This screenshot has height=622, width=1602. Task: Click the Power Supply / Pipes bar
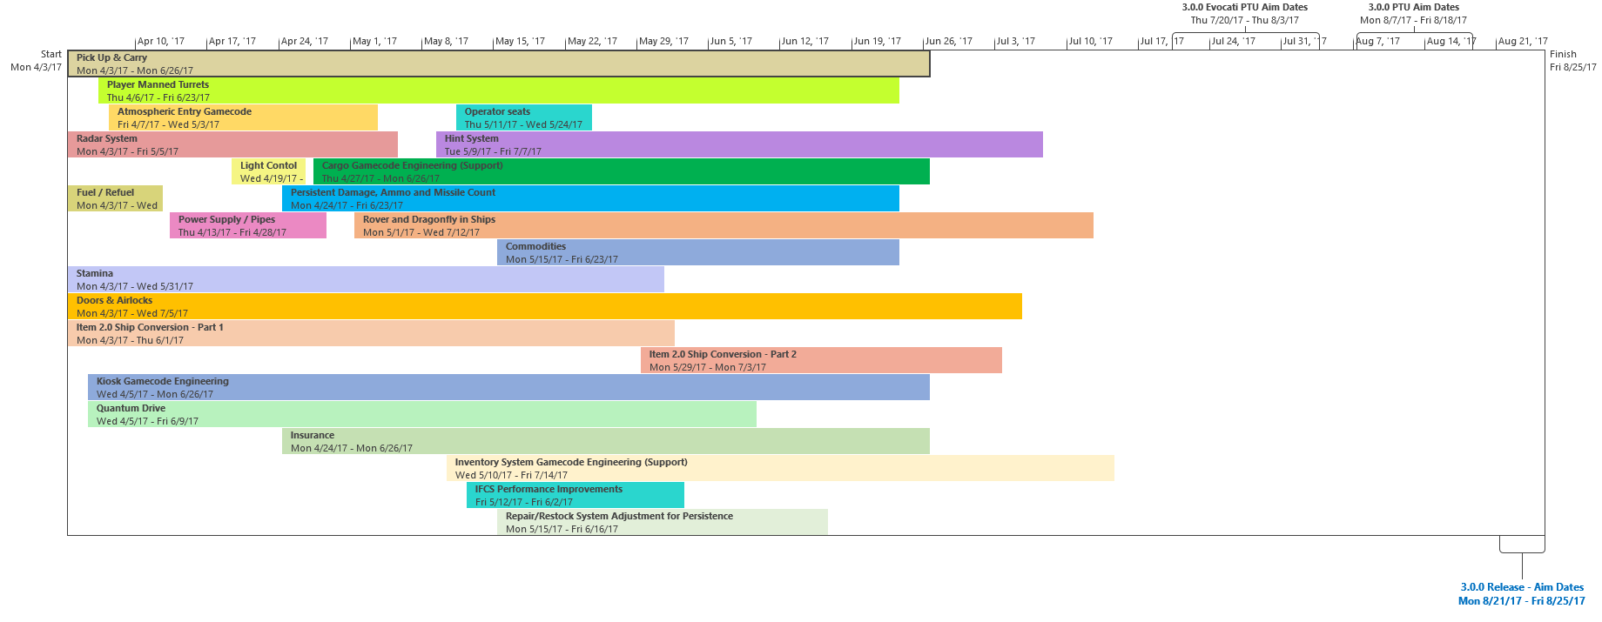click(x=248, y=225)
